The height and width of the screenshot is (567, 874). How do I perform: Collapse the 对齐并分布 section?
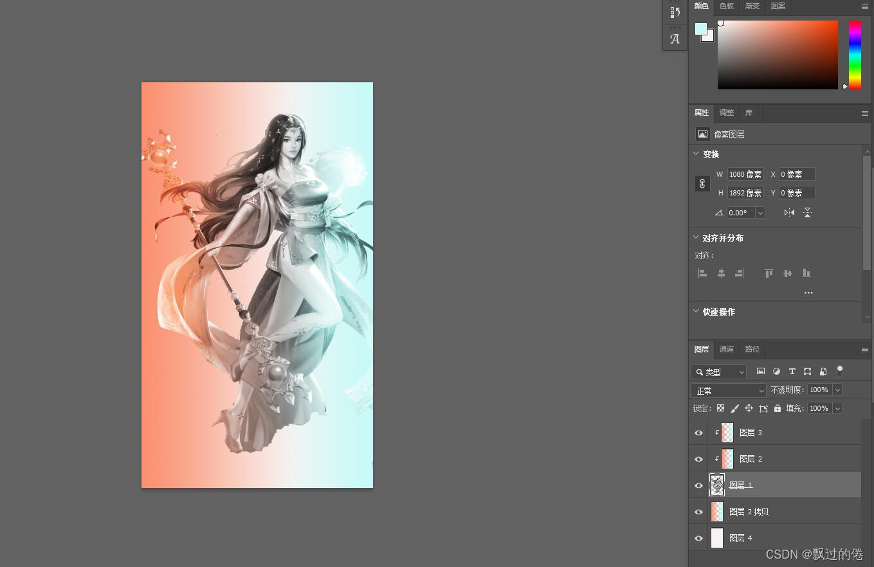coord(696,238)
